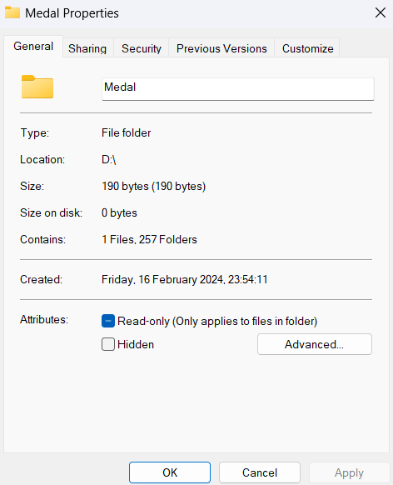
Task: Click the Created date text
Action: (x=185, y=280)
